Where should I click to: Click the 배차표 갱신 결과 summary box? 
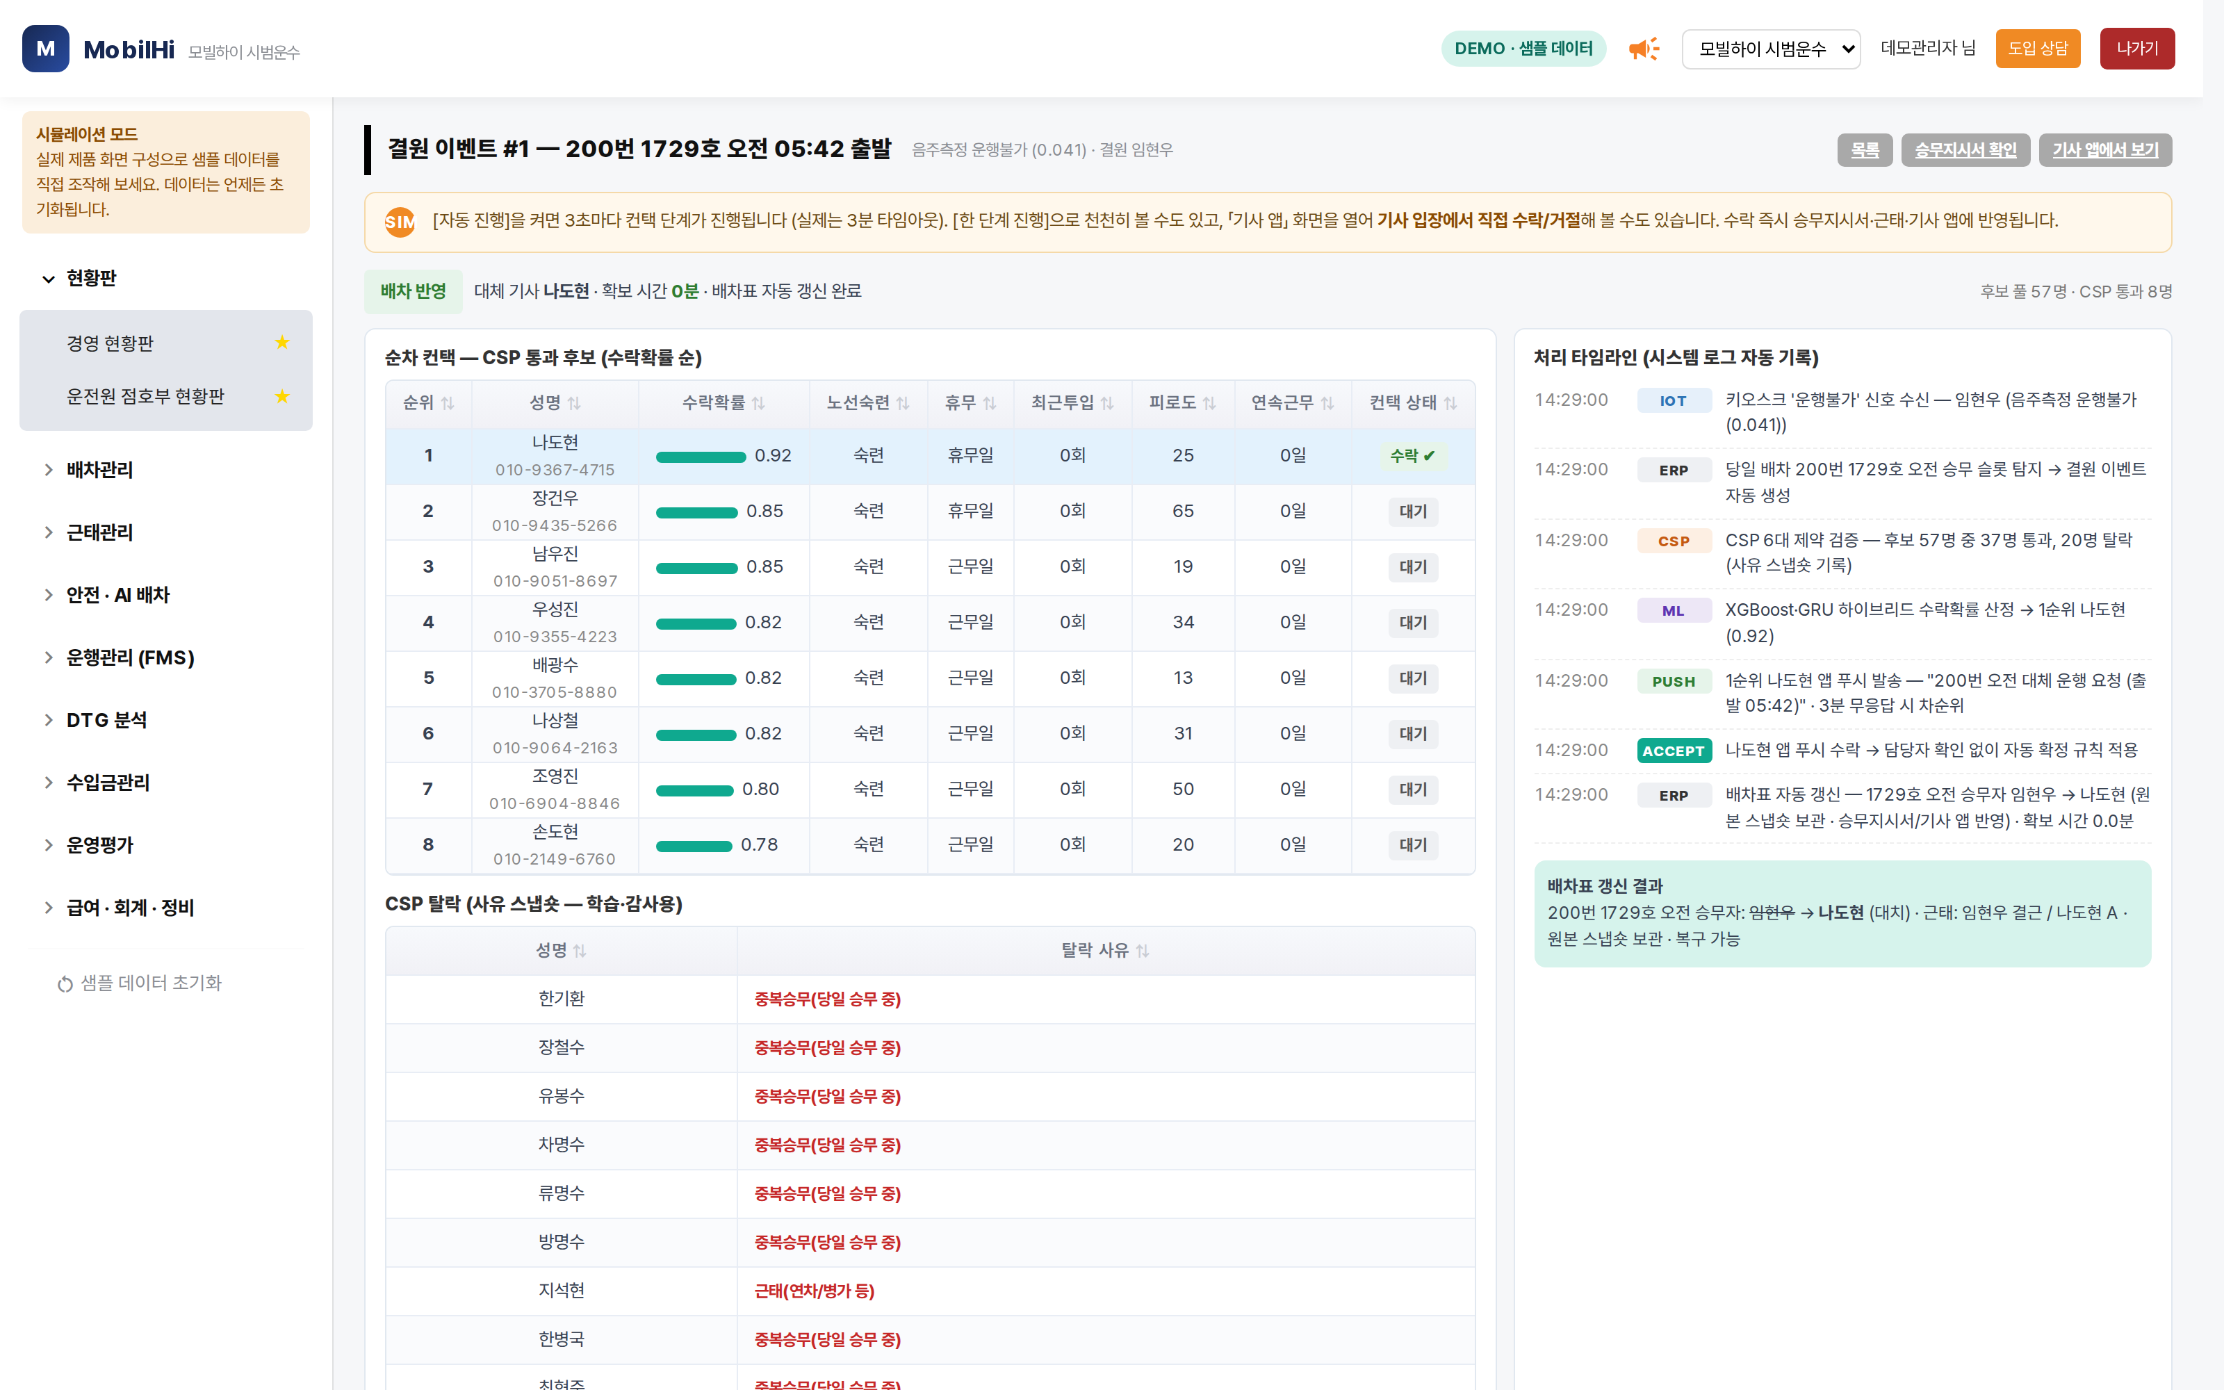pyautogui.click(x=1842, y=913)
